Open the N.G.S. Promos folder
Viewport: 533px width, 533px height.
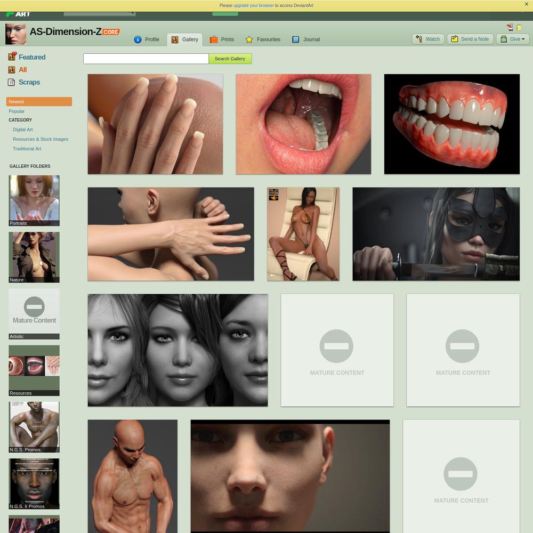(34, 427)
